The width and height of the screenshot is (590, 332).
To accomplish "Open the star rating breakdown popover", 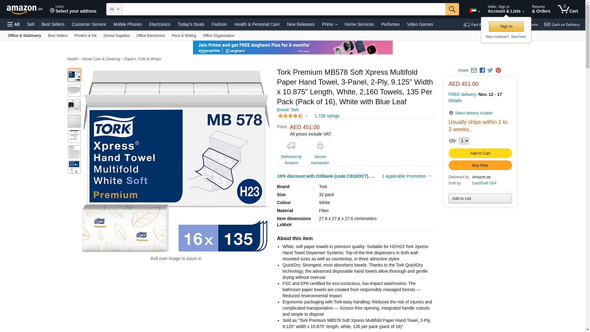I will [x=293, y=116].
